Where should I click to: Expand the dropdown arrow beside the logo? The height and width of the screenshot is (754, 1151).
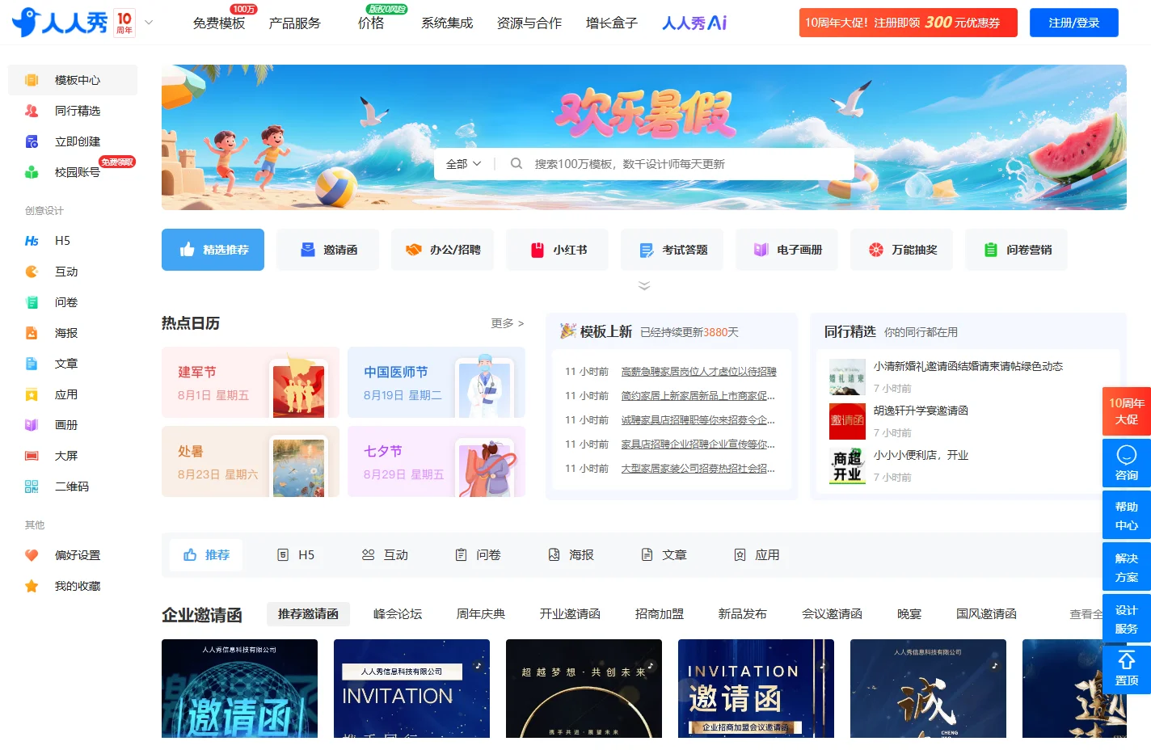pyautogui.click(x=149, y=23)
